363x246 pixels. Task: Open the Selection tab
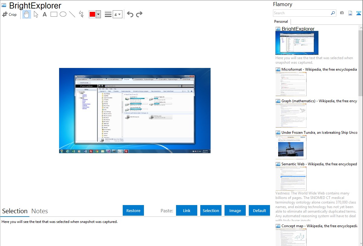click(x=15, y=211)
